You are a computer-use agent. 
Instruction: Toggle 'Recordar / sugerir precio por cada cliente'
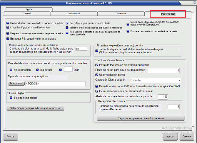pyautogui.click(x=67, y=23)
